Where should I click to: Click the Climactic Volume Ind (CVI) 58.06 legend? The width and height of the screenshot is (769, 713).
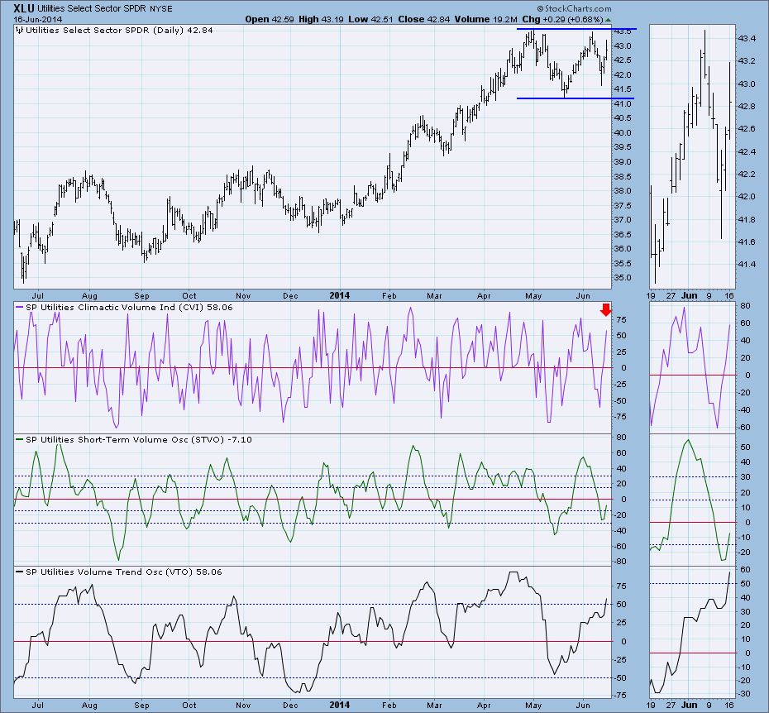pos(129,307)
